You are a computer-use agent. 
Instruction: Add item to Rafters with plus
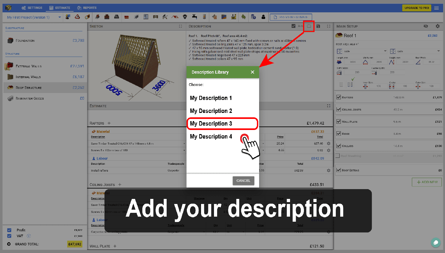coord(109,123)
